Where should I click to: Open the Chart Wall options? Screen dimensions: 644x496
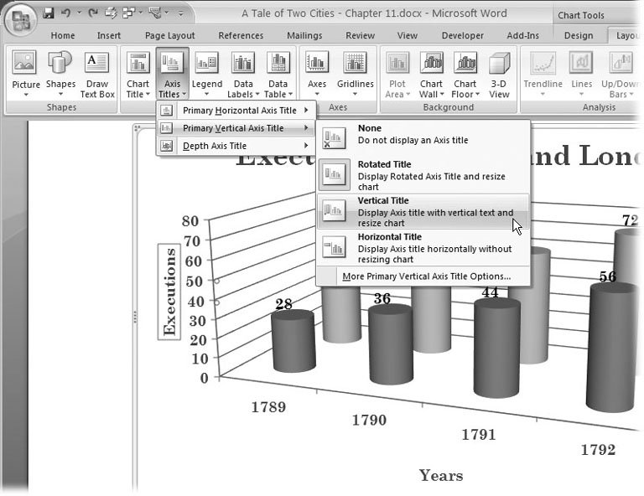(x=431, y=74)
